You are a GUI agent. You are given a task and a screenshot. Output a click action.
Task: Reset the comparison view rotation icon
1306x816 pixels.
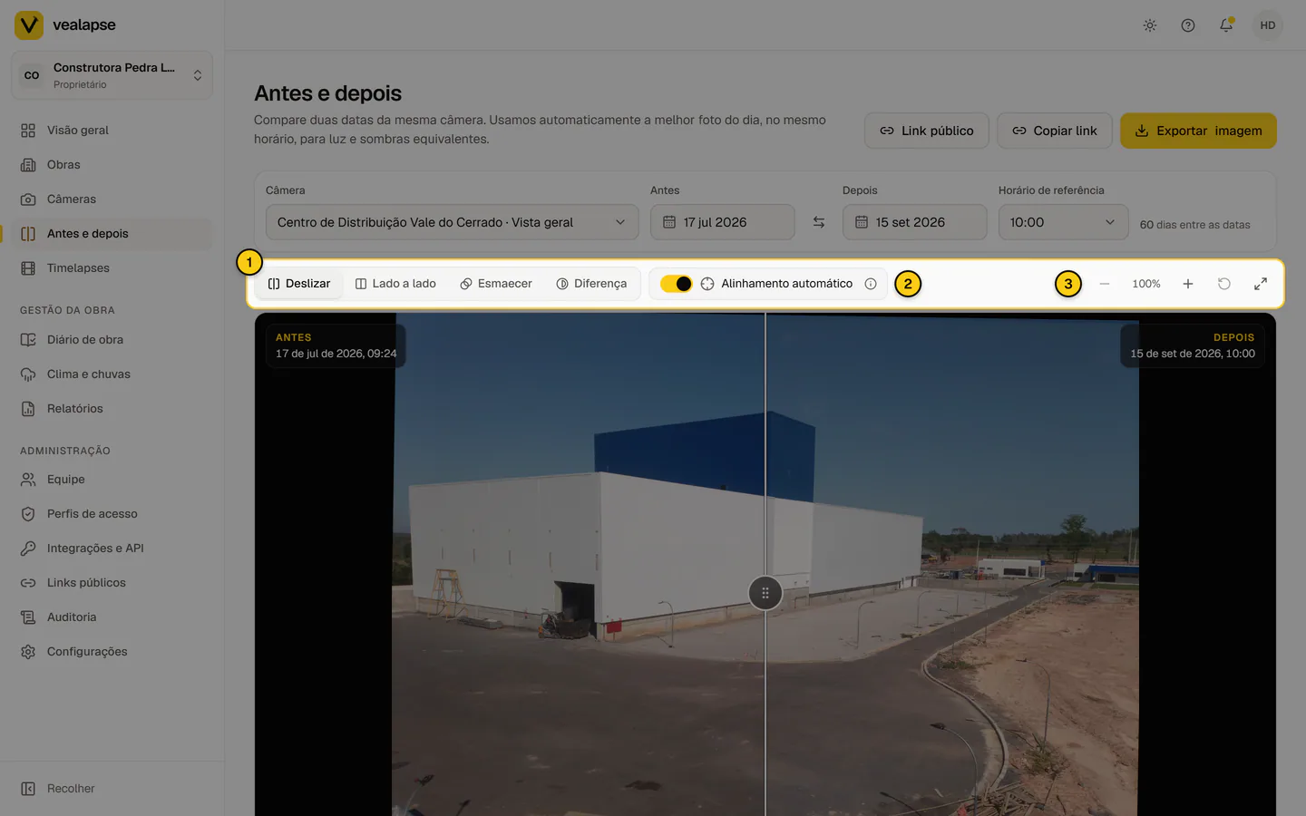click(1224, 284)
